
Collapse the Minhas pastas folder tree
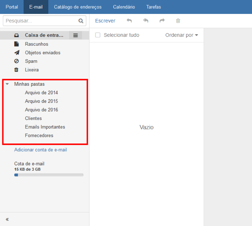(7, 84)
